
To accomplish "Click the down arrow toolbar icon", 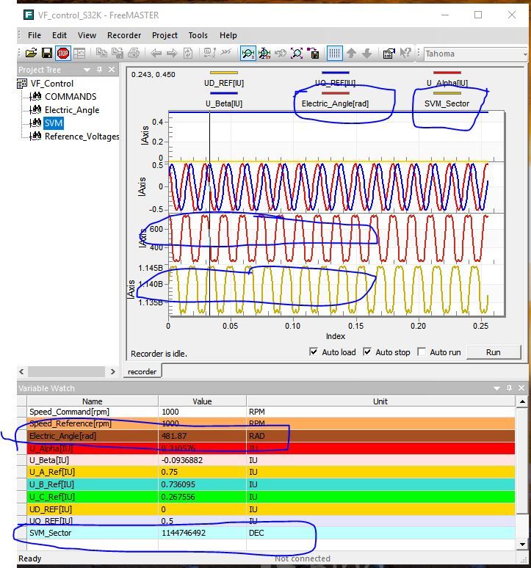I will (x=366, y=54).
